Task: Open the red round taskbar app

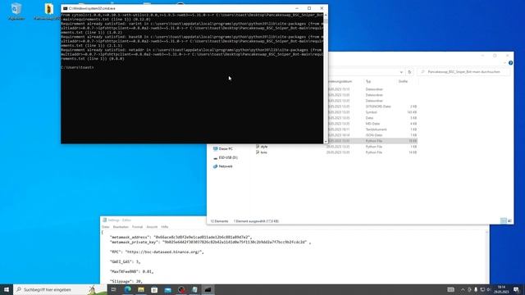Action: [x=181, y=289]
